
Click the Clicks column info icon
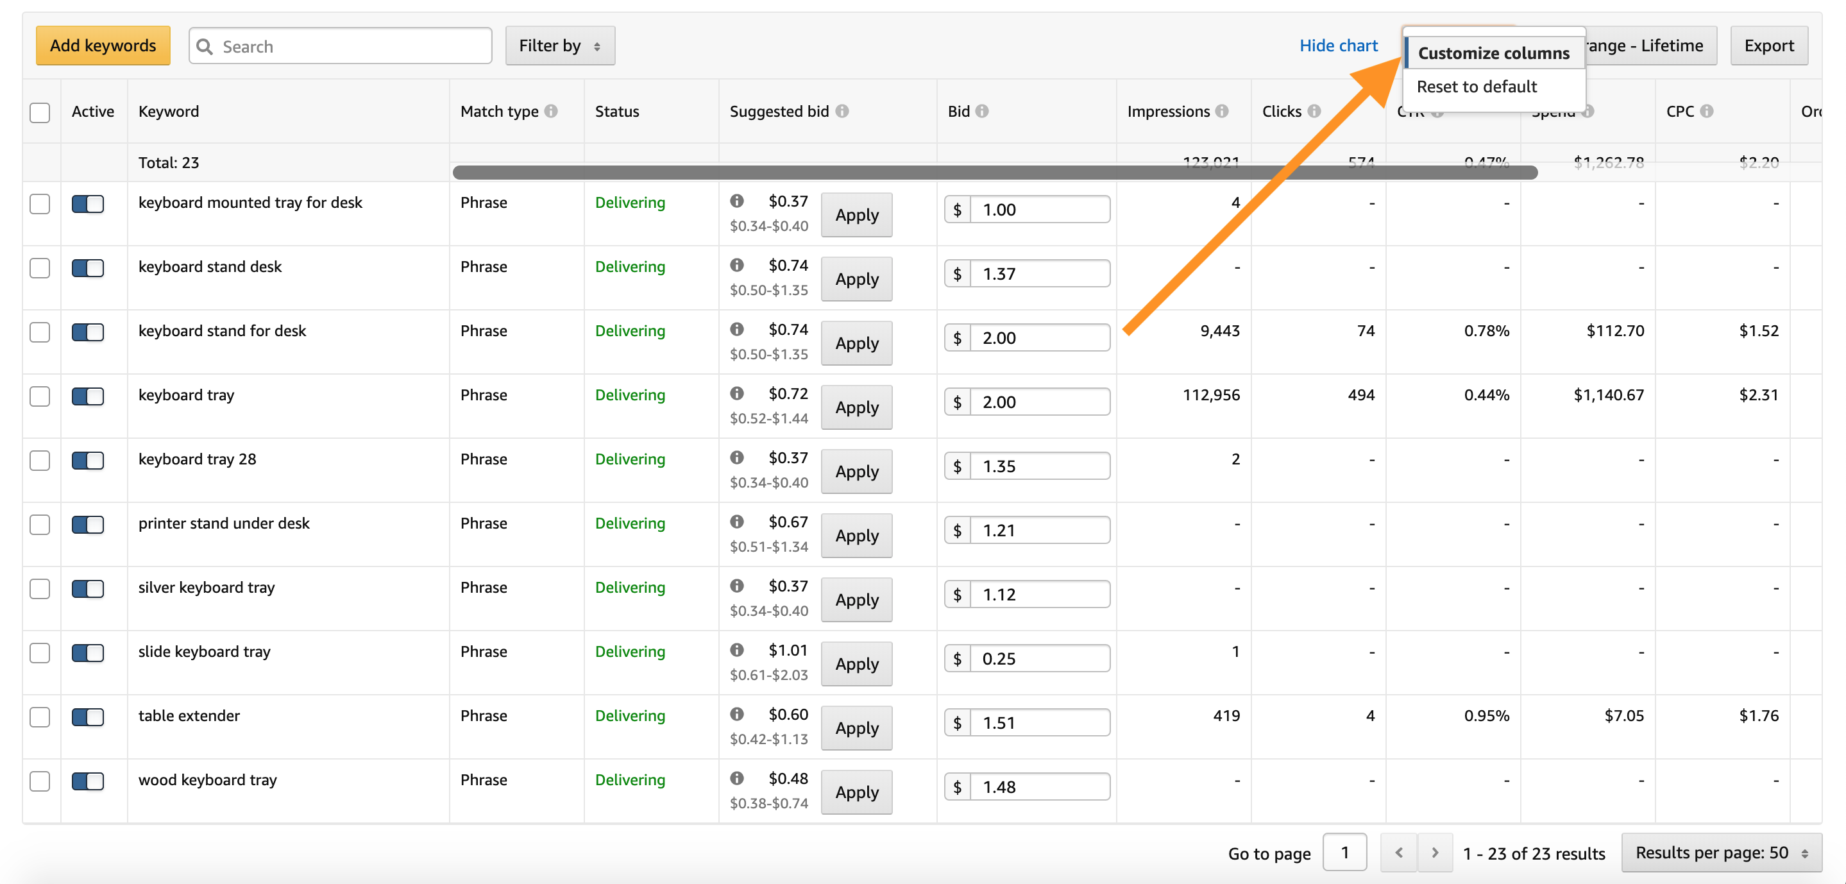click(x=1314, y=111)
